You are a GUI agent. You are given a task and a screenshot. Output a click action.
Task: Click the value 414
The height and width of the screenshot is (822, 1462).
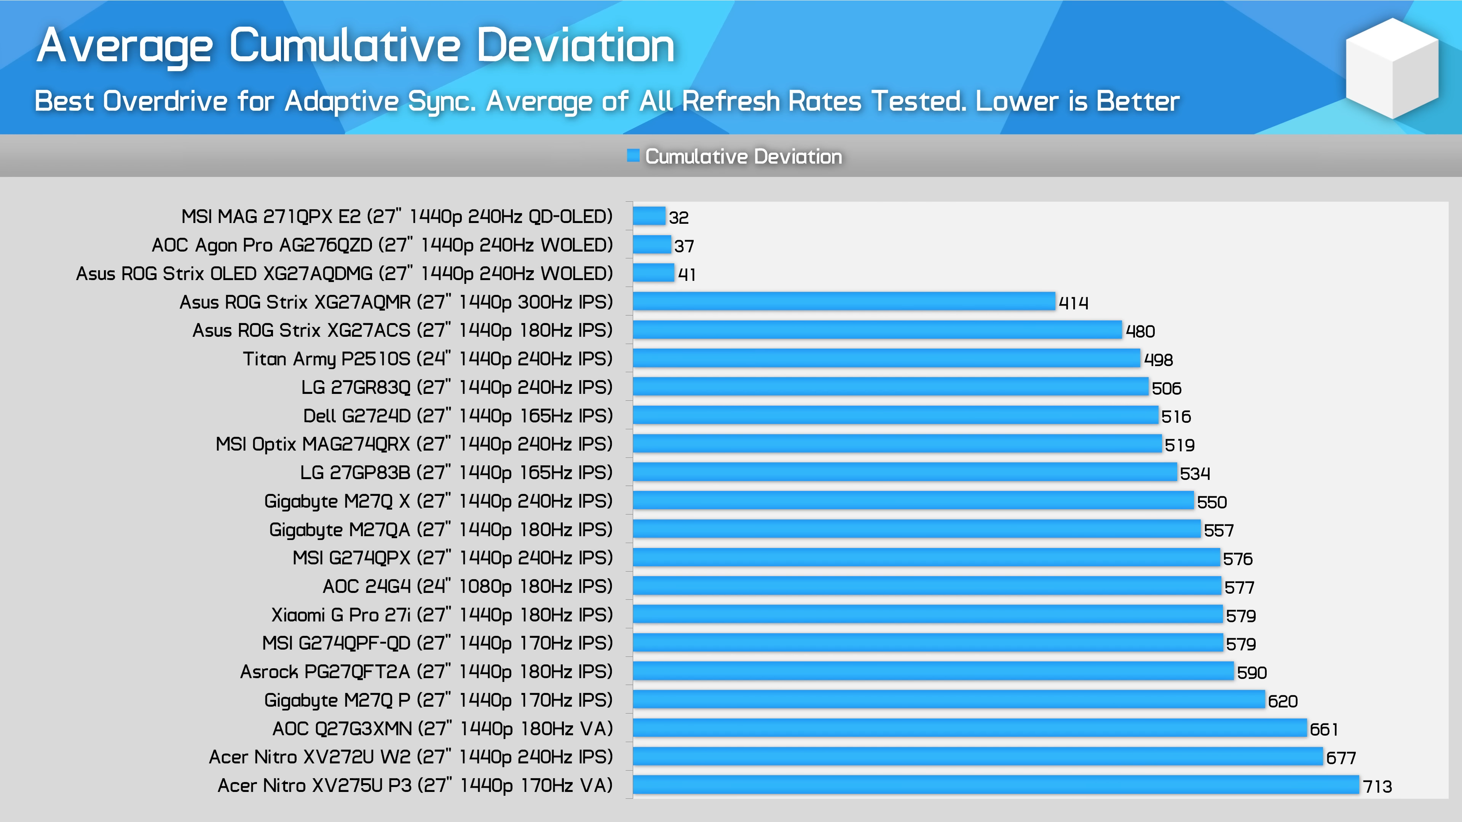click(1074, 303)
